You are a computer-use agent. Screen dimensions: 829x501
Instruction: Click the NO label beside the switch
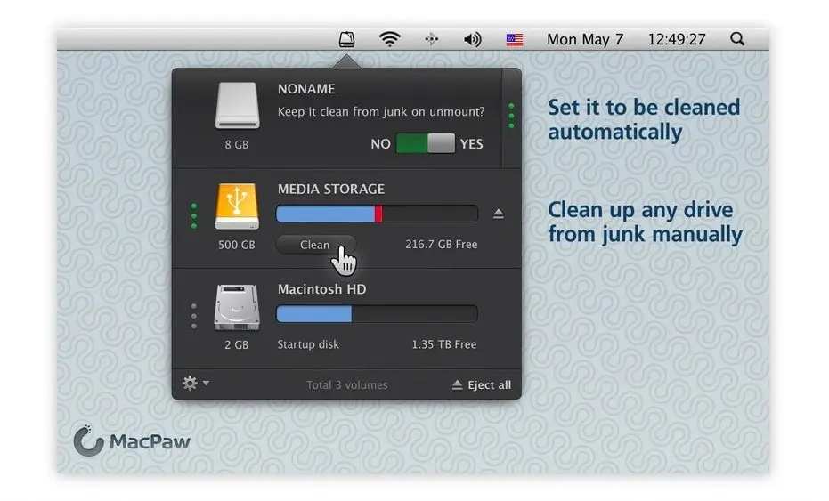(381, 144)
